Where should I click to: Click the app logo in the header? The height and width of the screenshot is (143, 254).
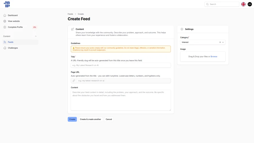click(x=7, y=4)
